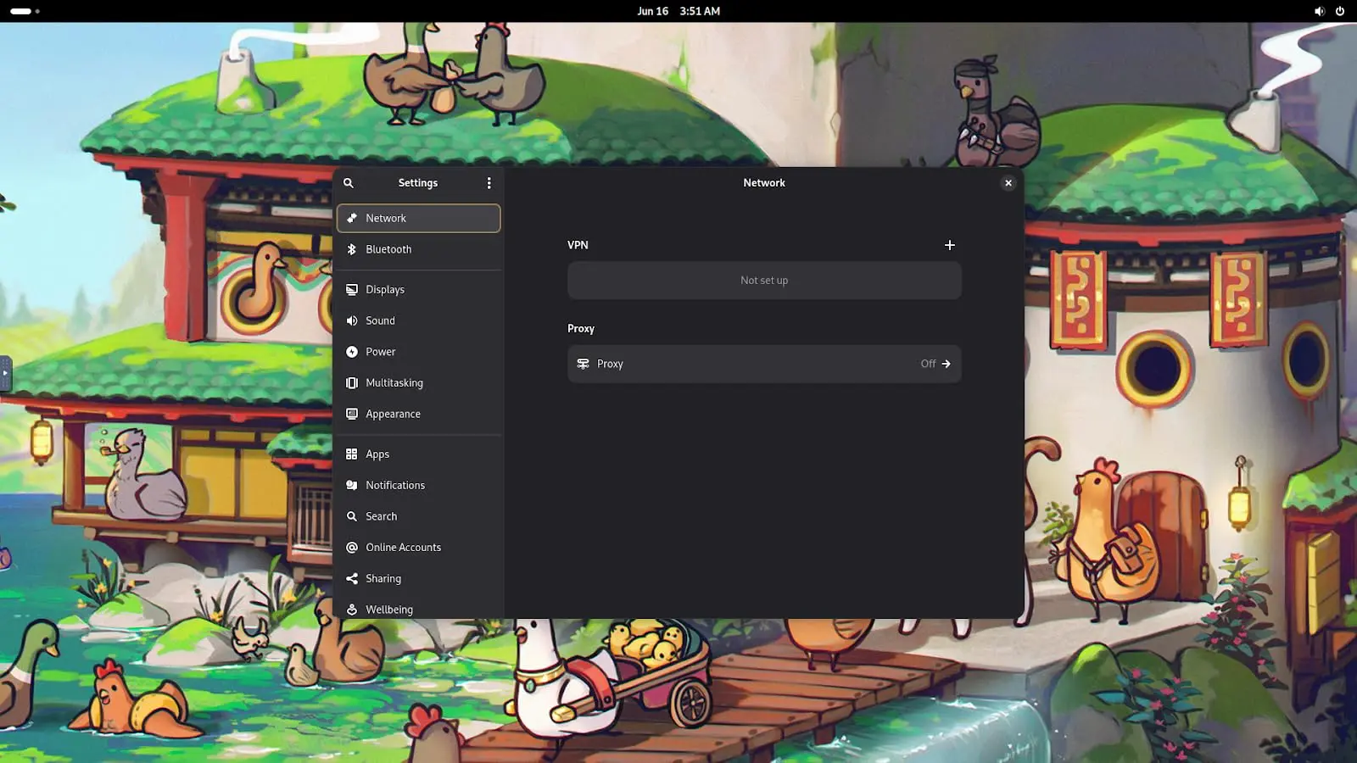Click the Online Accounts at-sign icon
This screenshot has width=1357, height=763.
352,548
